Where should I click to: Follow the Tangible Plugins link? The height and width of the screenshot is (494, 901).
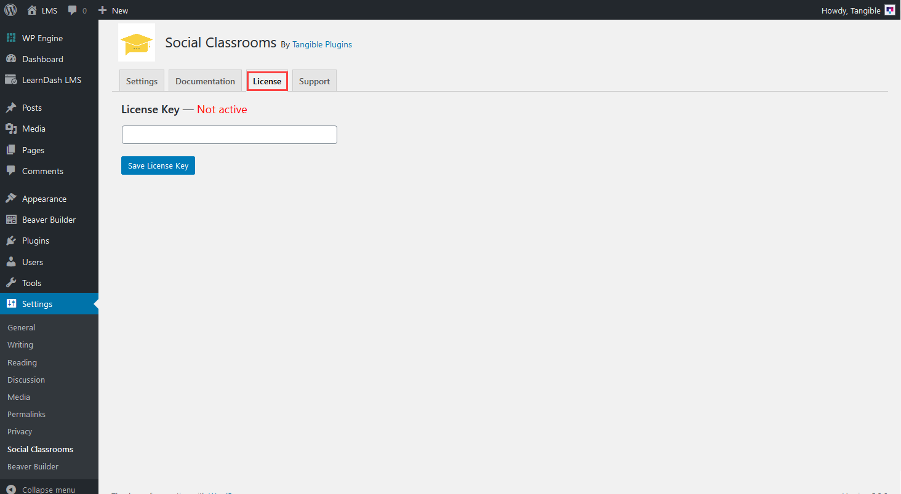click(x=322, y=44)
